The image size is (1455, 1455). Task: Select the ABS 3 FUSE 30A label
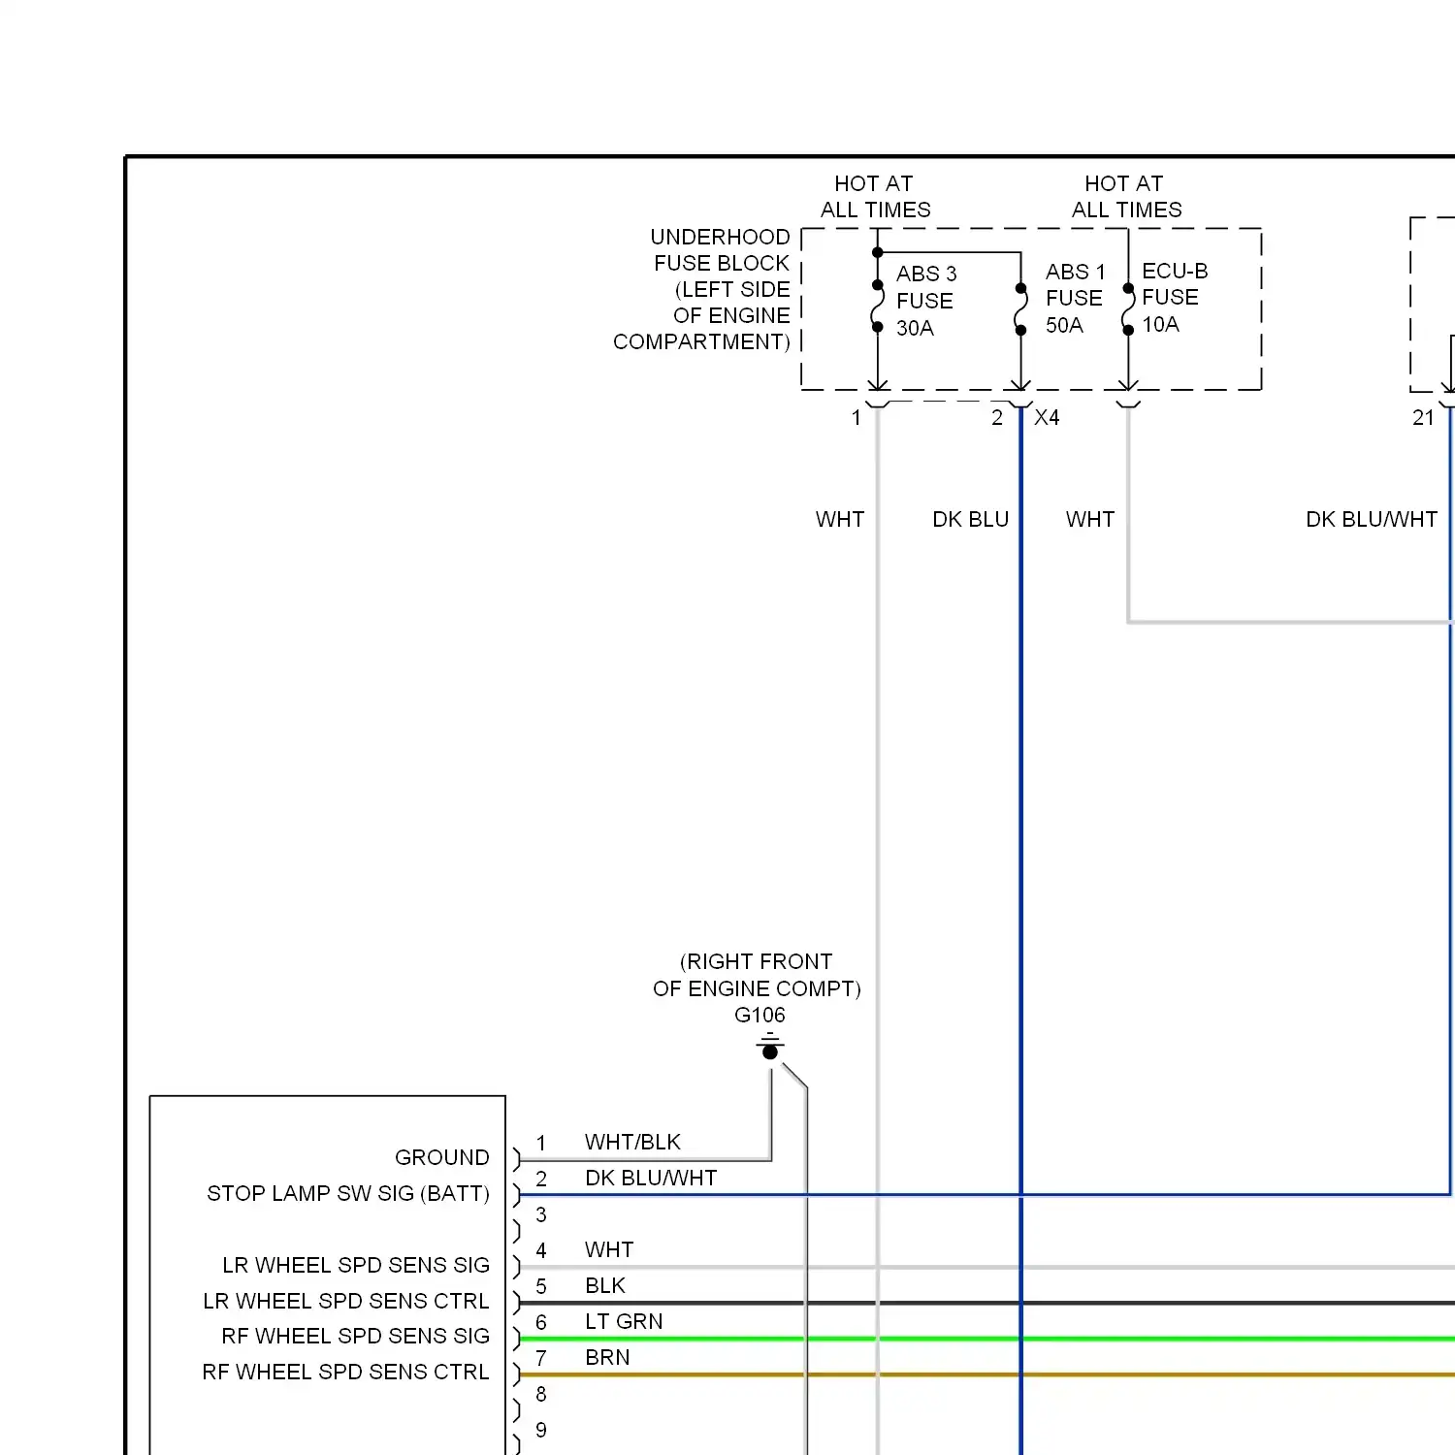pos(926,301)
